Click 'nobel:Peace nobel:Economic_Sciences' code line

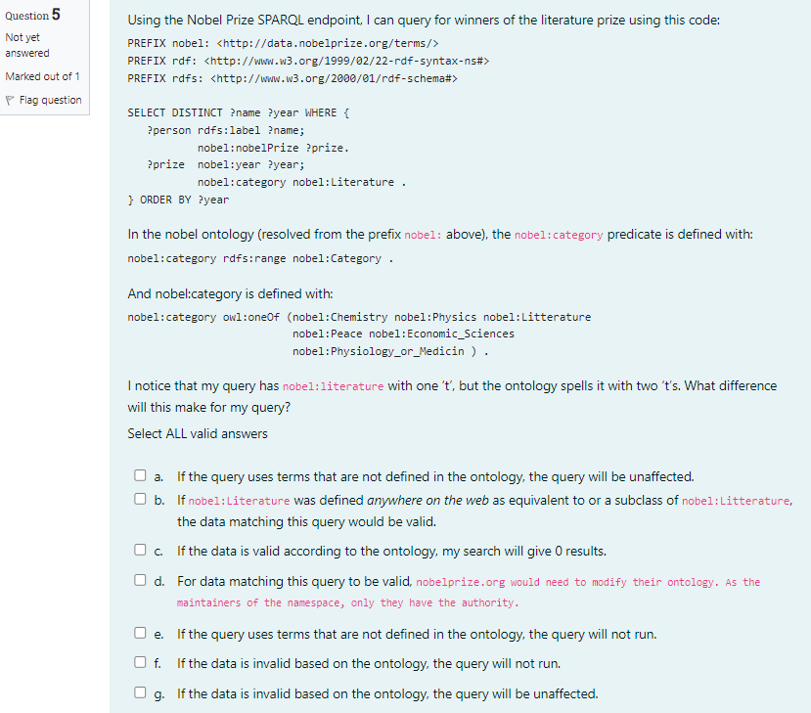coord(403,334)
